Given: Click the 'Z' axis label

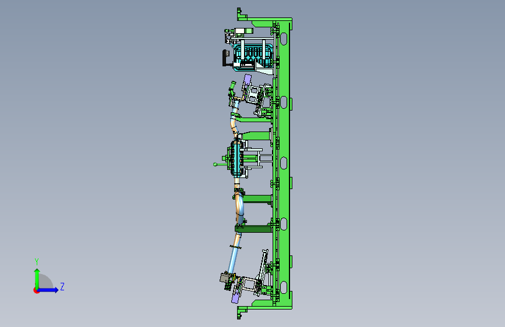Looking at the screenshot, I should point(62,286).
